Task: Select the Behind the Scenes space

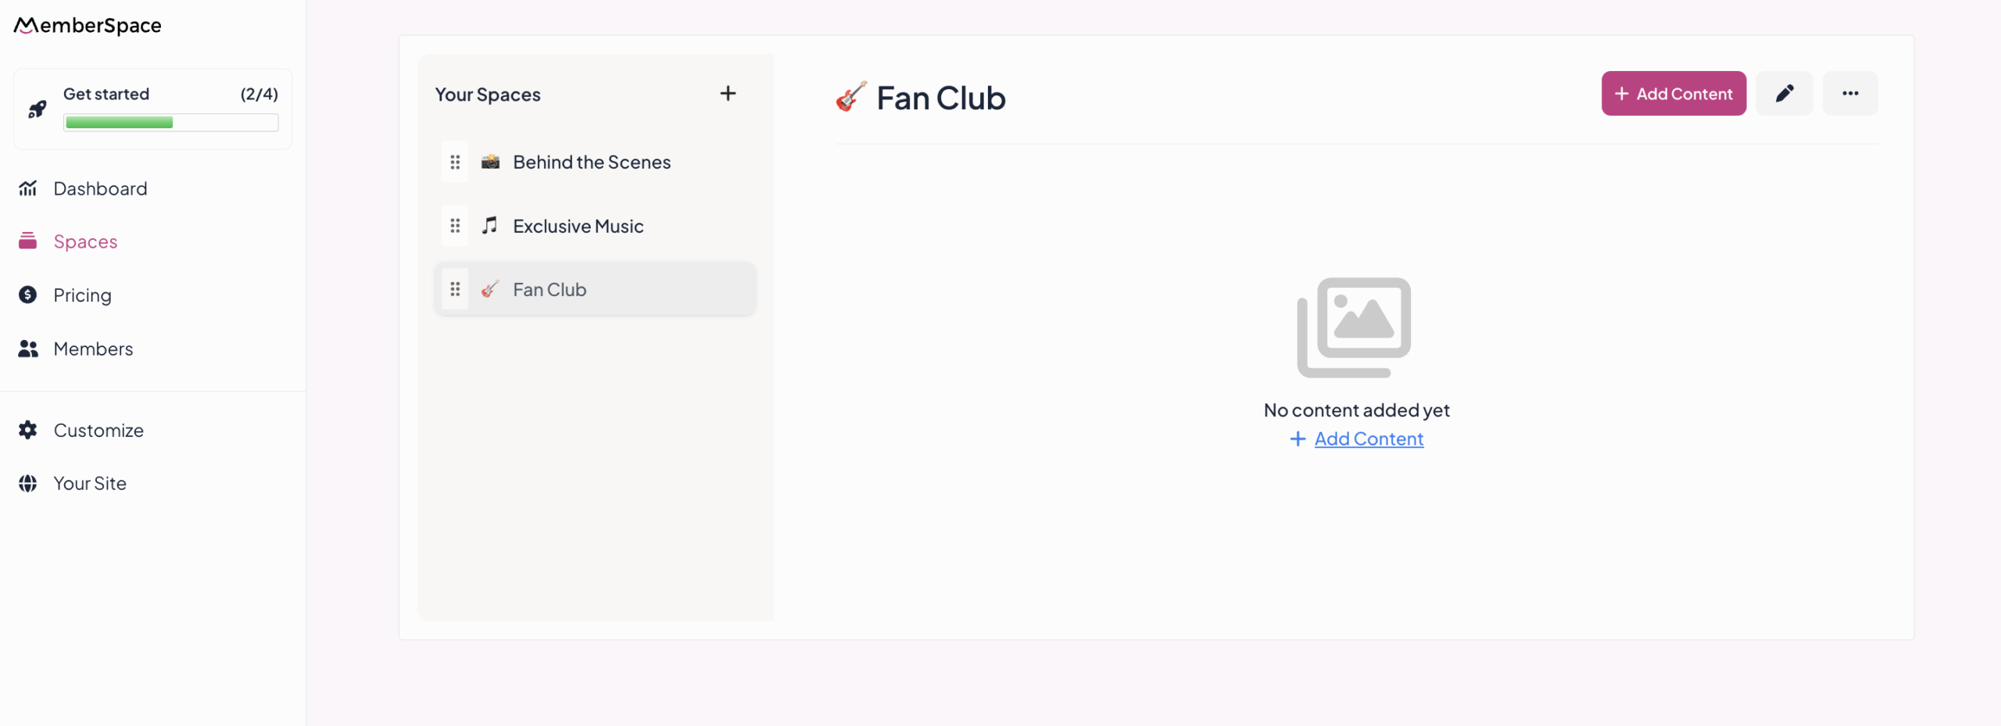Action: pyautogui.click(x=592, y=163)
